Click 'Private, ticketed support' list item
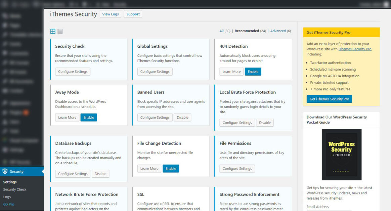Screen dimensions: 391x211 point(329,83)
